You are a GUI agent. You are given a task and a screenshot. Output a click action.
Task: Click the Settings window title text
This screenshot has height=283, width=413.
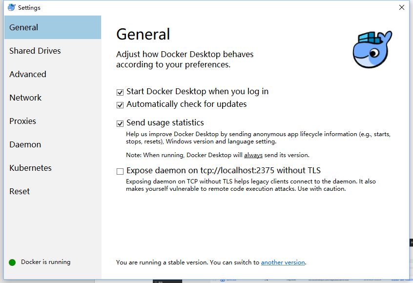pyautogui.click(x=29, y=8)
